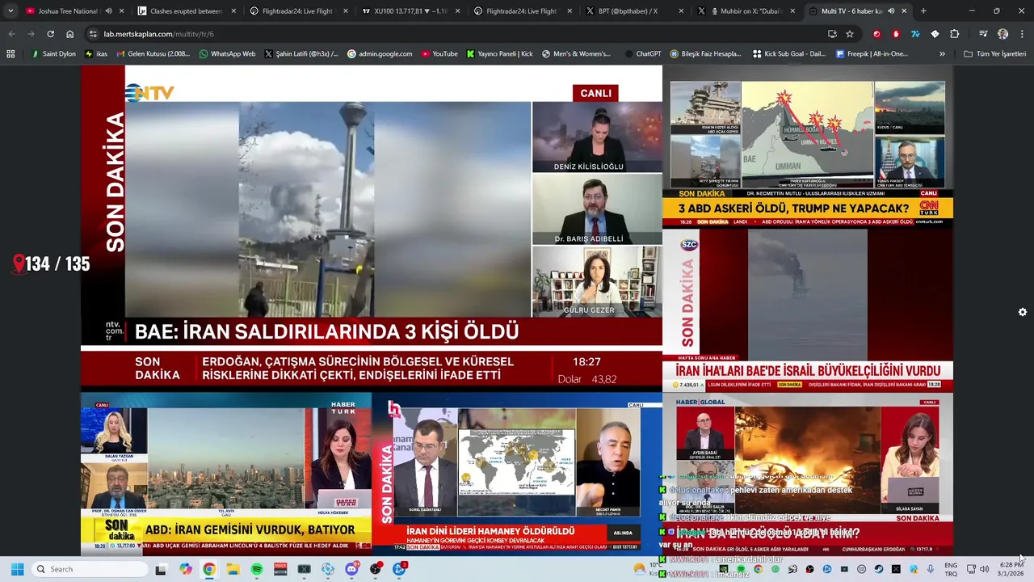The image size is (1034, 582).
Task: Click the white tag extension icon
Action: pos(935,34)
